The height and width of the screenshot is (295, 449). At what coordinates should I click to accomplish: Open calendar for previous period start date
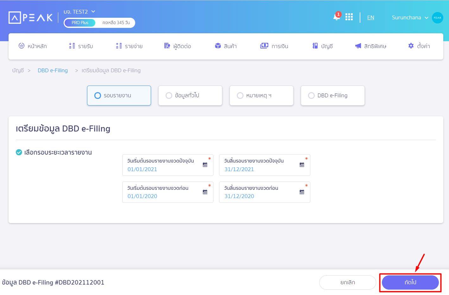(x=205, y=192)
